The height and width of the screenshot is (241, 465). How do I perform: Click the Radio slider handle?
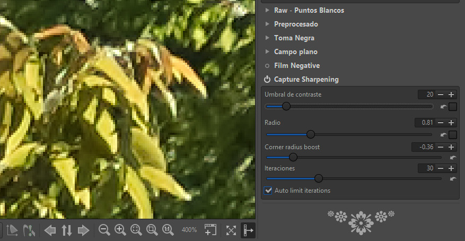coord(311,134)
